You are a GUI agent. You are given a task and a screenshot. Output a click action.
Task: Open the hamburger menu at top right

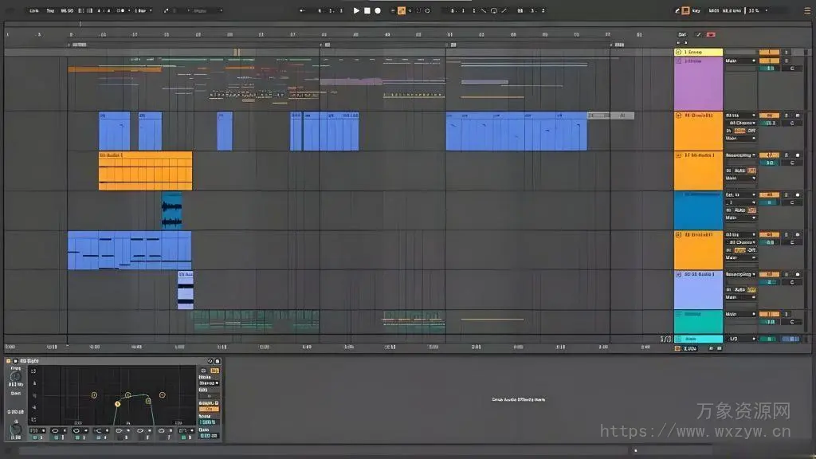[806, 10]
